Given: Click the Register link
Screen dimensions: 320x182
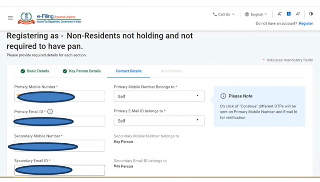Looking at the screenshot, I should click(x=306, y=23).
